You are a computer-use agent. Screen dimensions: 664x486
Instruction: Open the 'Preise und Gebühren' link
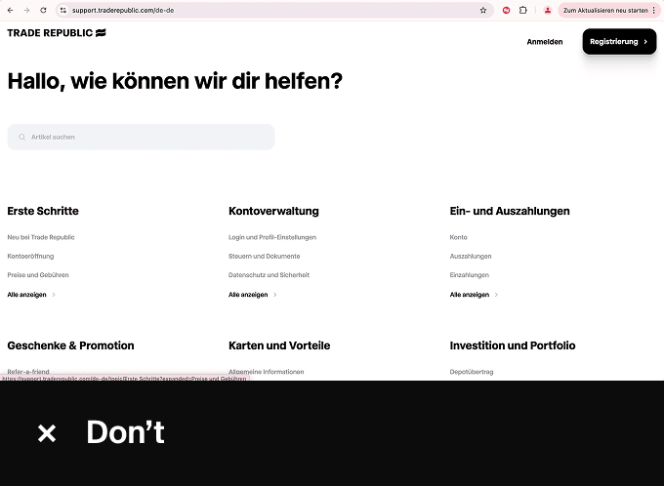coord(38,275)
